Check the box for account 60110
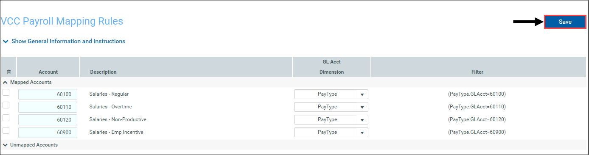The height and width of the screenshot is (155, 589). point(6,105)
